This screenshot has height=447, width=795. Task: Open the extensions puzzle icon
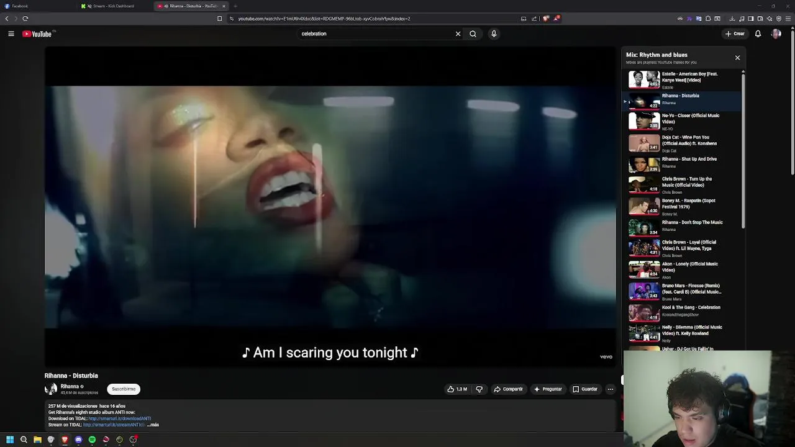click(x=708, y=19)
